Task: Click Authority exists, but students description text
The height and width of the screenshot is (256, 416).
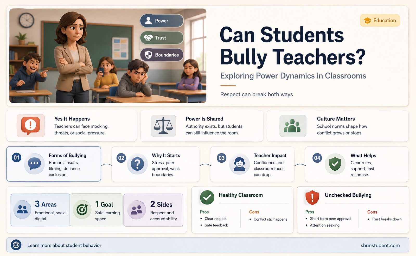Action: [214, 130]
